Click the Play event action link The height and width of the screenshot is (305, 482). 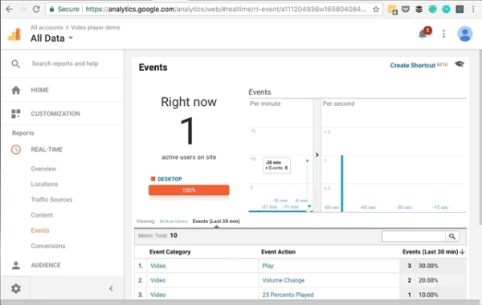(x=268, y=266)
